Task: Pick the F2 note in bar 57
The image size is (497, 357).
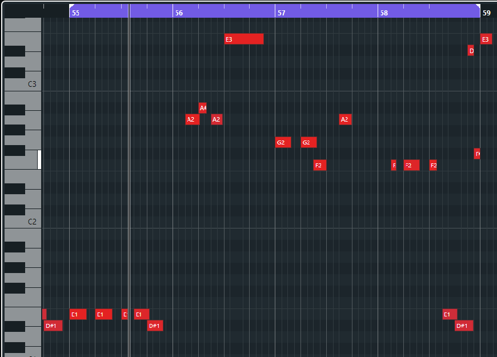Action: point(320,165)
